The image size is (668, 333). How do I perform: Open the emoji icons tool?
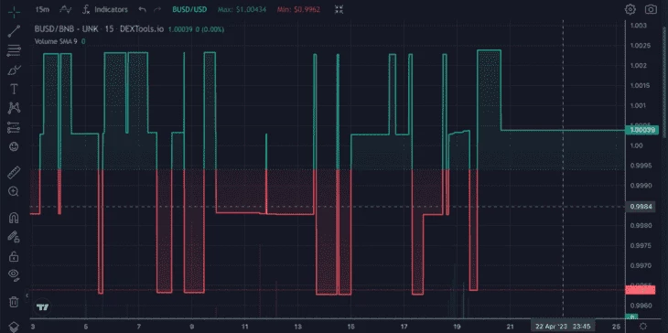tap(14, 146)
